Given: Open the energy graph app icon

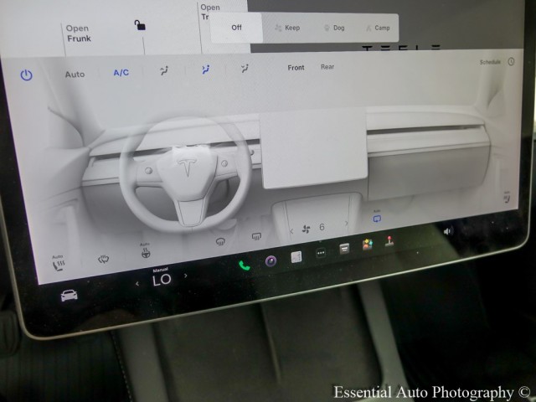Looking at the screenshot, I should 296,257.
